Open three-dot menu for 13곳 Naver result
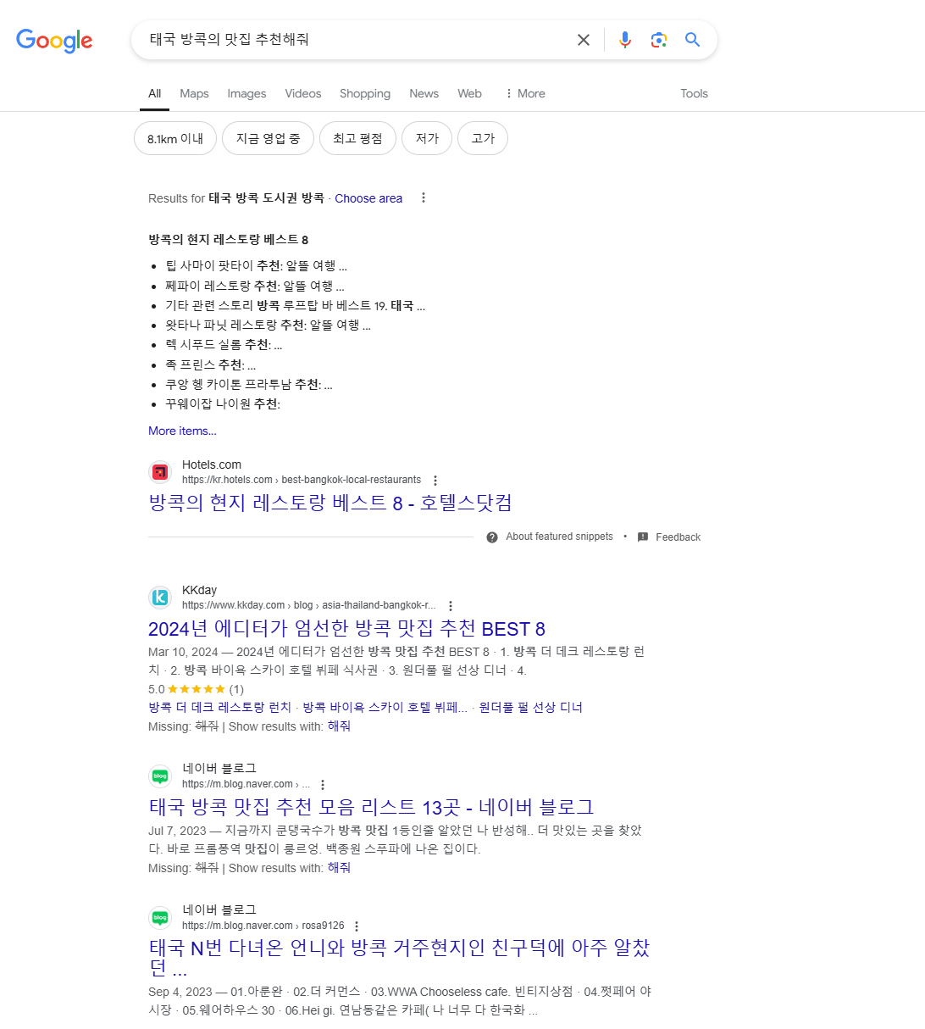The height and width of the screenshot is (1029, 925). [x=323, y=785]
